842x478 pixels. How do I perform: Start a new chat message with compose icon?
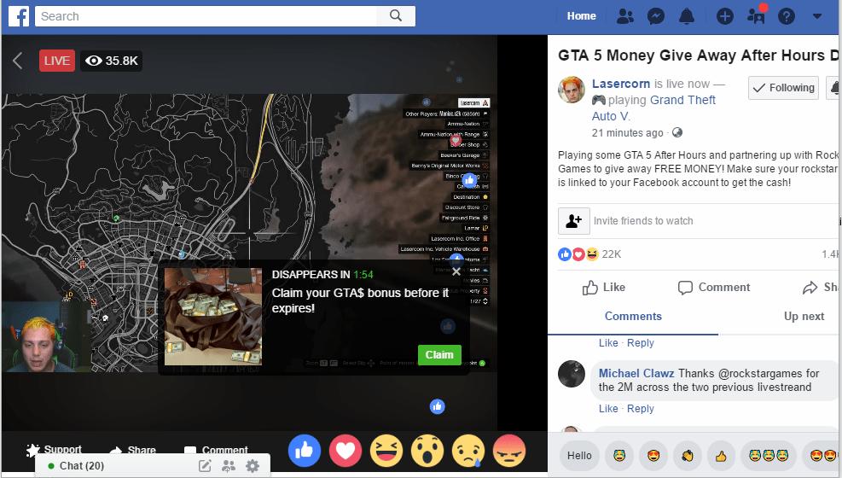(x=205, y=466)
